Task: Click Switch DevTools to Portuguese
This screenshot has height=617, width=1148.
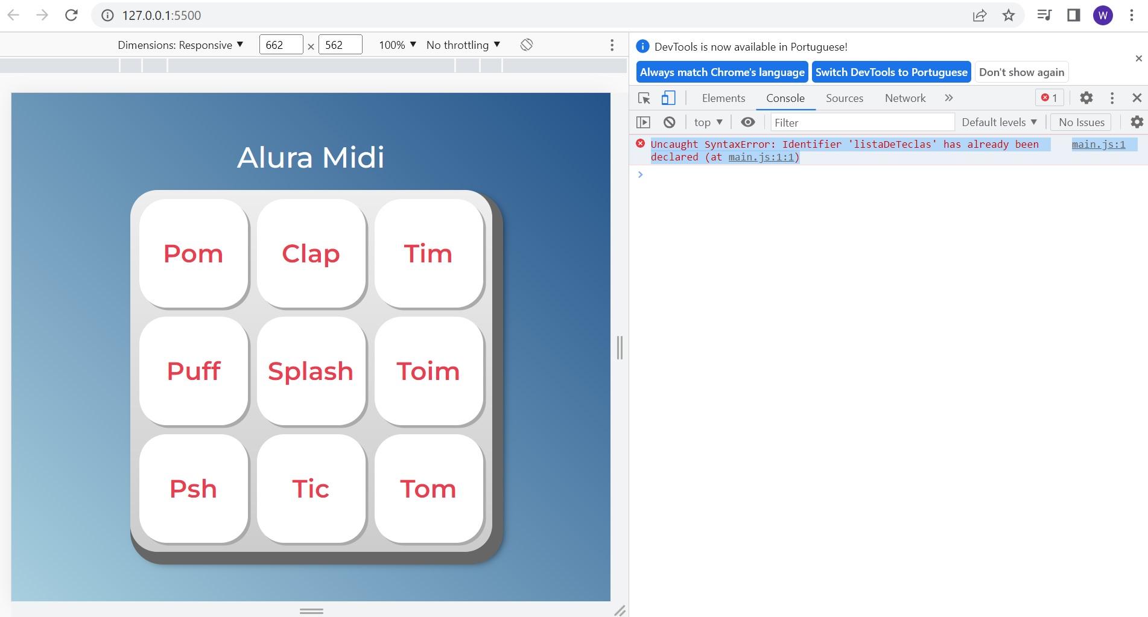Action: point(891,72)
